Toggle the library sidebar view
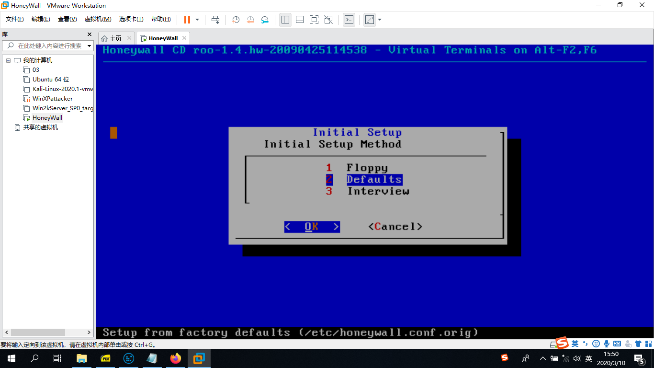This screenshot has height=368, width=654. (285, 20)
